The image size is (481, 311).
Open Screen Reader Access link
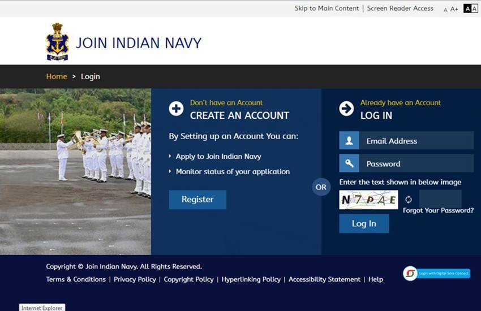[x=400, y=8]
